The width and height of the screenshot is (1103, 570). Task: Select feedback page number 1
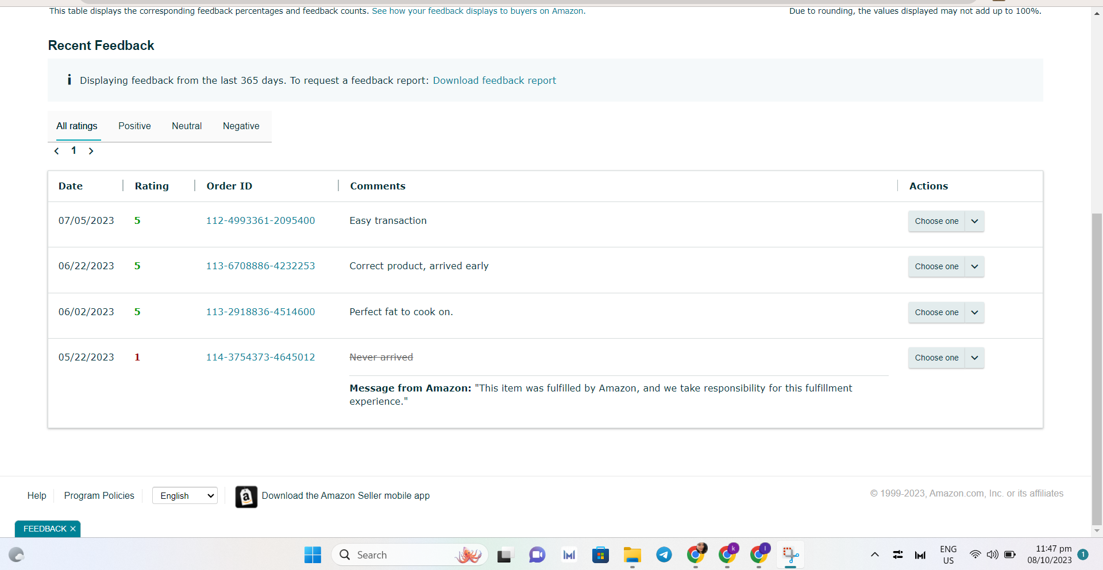click(x=74, y=150)
